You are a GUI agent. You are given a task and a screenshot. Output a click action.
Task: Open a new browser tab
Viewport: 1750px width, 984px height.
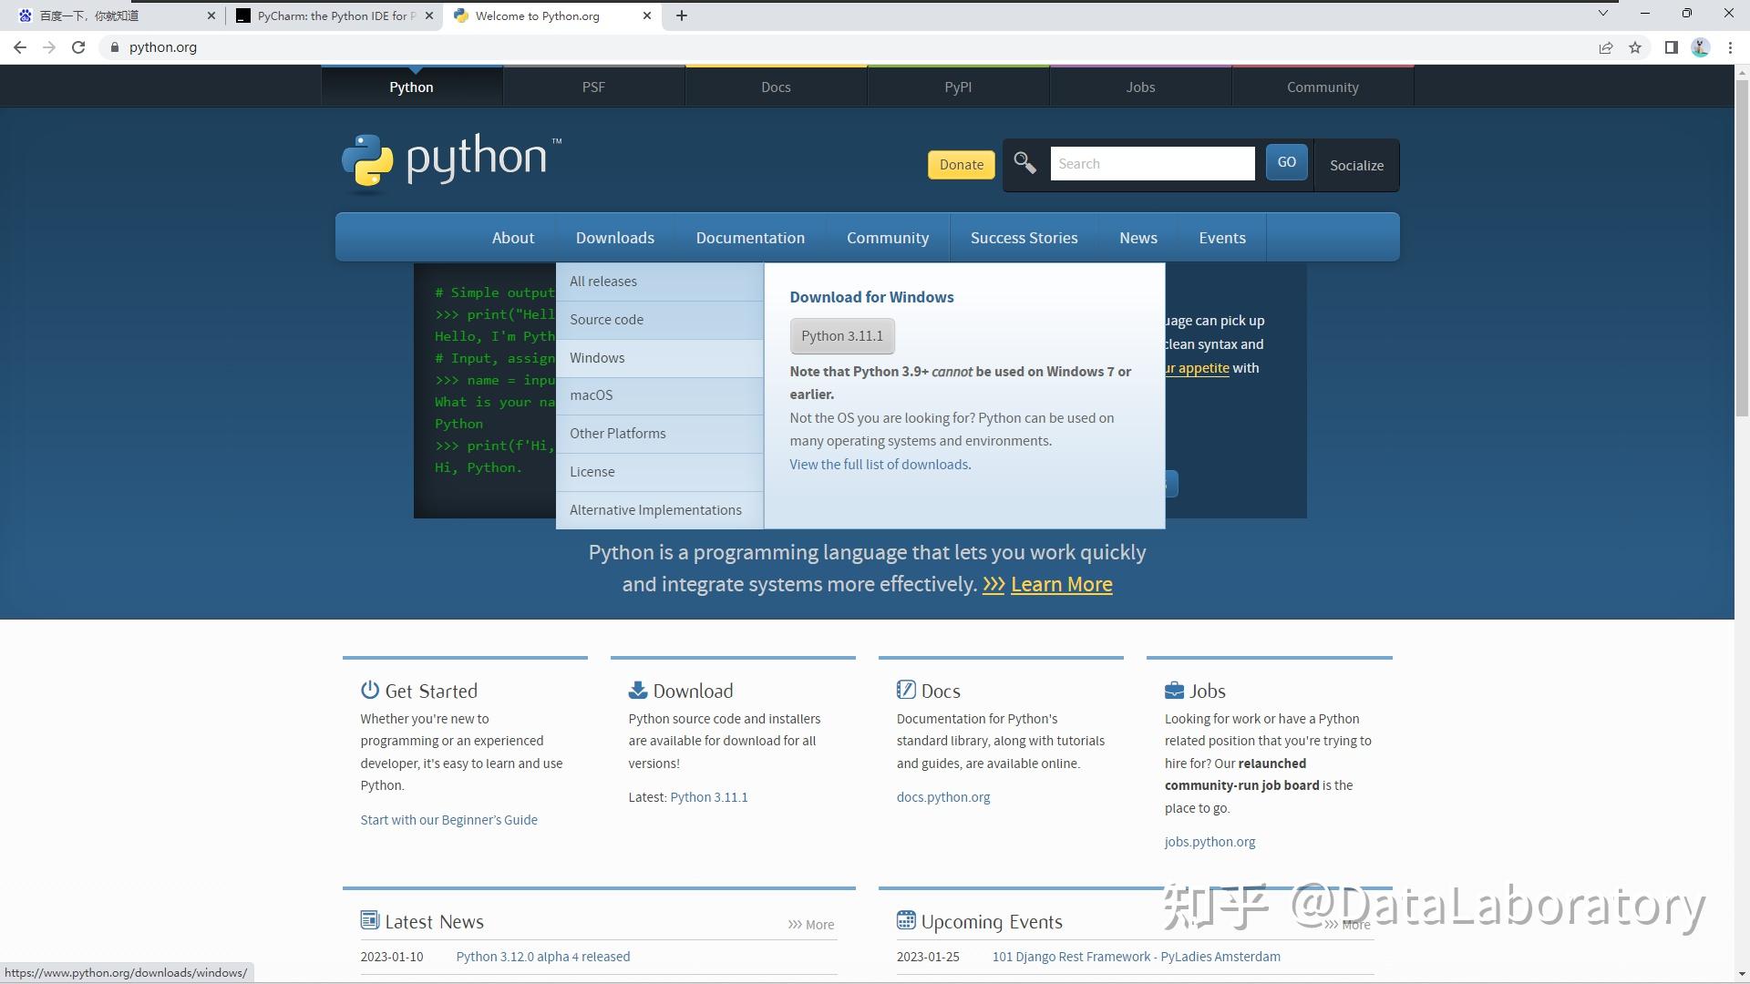coord(682,15)
